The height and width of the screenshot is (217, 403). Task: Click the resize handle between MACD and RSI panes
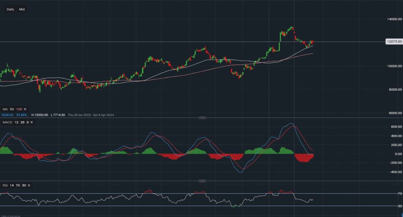(202, 181)
